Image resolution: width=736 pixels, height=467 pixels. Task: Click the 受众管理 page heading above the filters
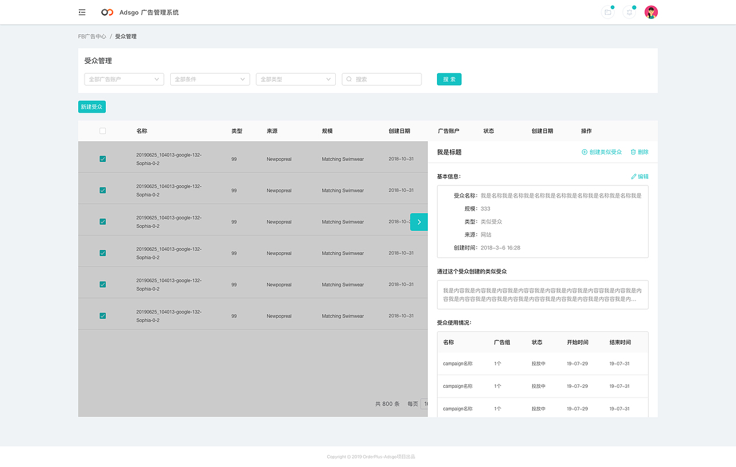pos(98,61)
